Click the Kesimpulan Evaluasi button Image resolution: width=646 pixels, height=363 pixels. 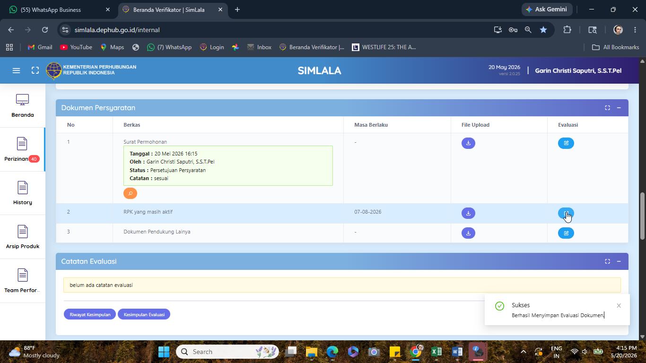click(144, 314)
